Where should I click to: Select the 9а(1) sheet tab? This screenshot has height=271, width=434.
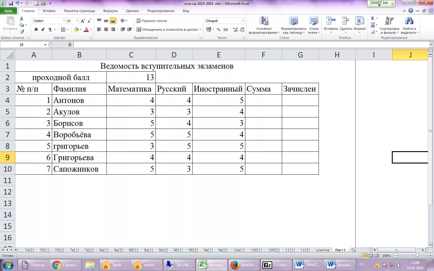point(148,250)
